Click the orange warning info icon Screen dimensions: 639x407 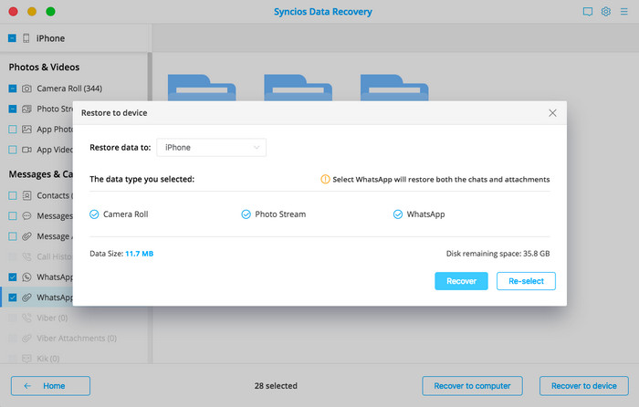pos(325,180)
